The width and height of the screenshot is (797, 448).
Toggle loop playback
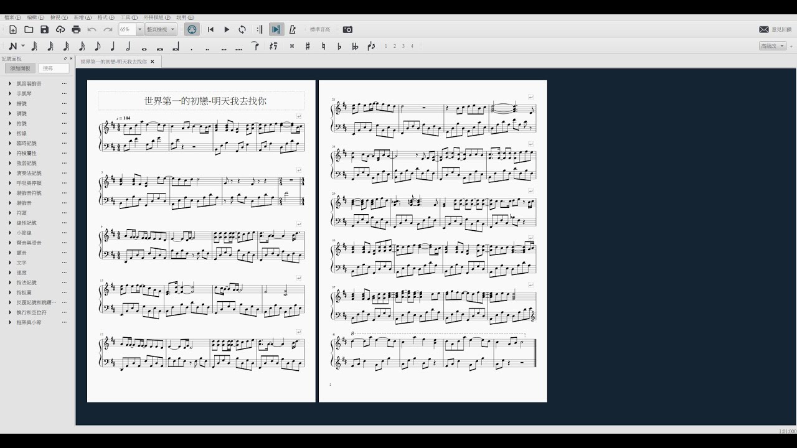pyautogui.click(x=242, y=29)
